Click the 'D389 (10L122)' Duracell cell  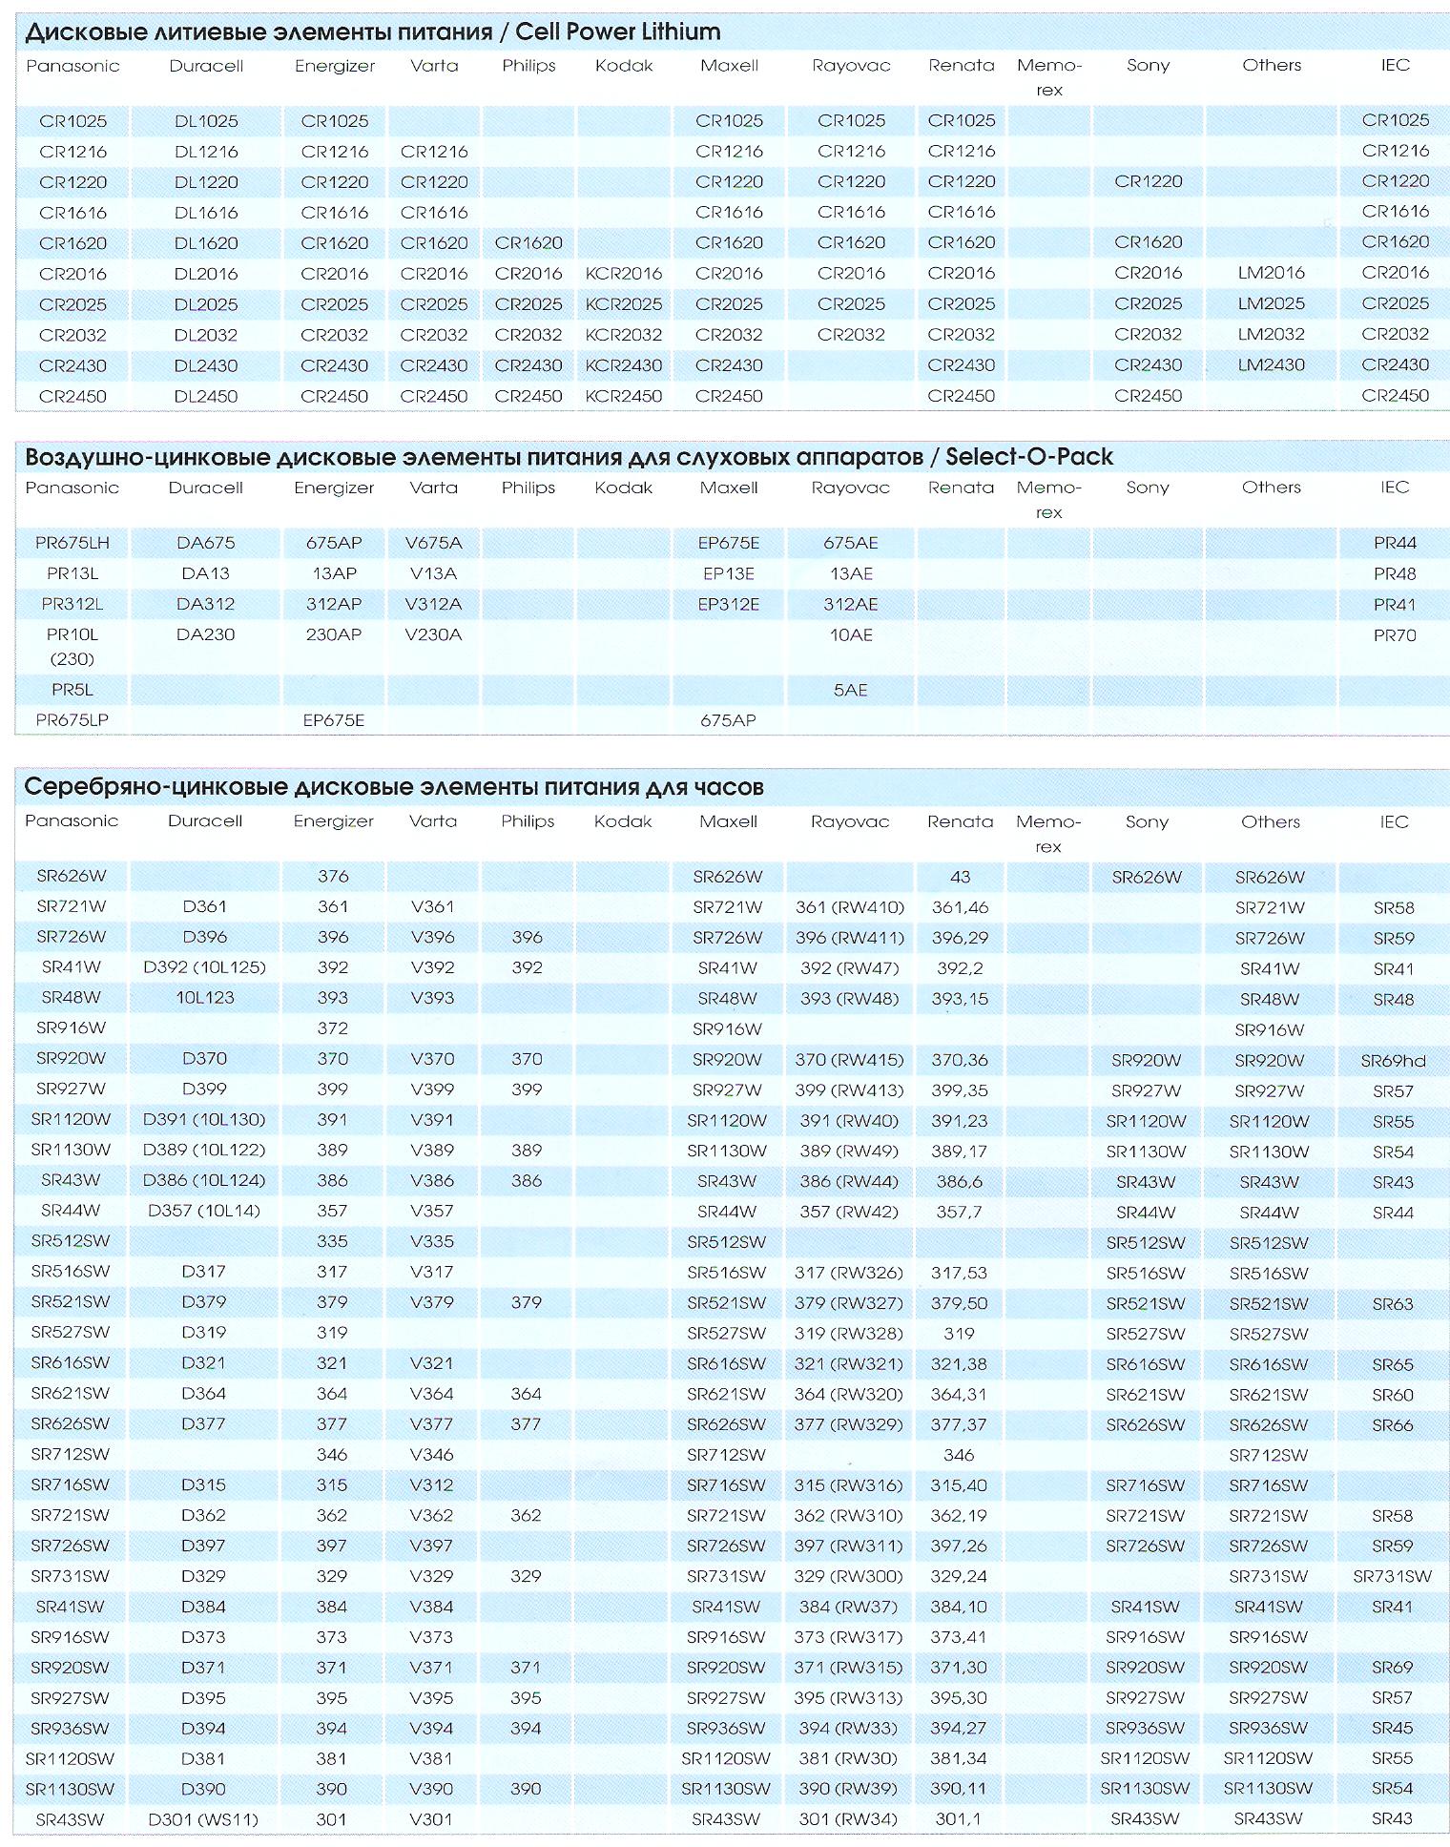[204, 1150]
